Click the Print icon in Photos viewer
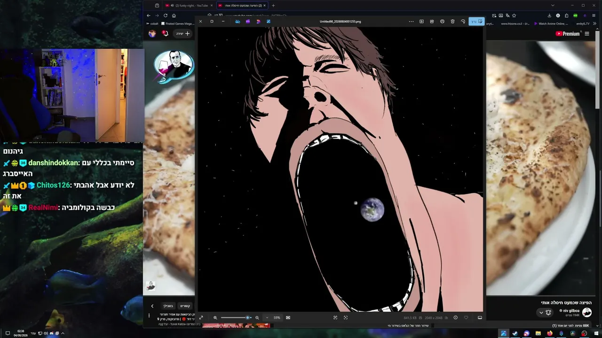 click(x=442, y=22)
